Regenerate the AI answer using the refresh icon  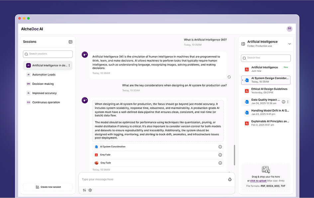(229, 77)
